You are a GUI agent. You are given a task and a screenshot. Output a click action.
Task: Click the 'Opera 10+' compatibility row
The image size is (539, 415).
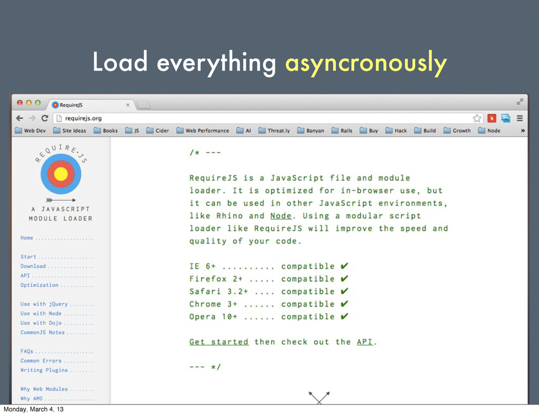269,317
